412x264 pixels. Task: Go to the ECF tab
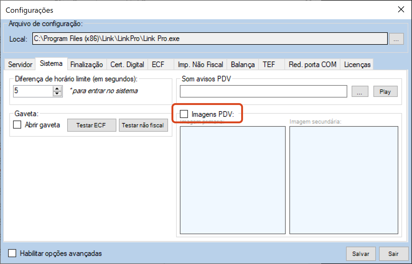coord(158,65)
